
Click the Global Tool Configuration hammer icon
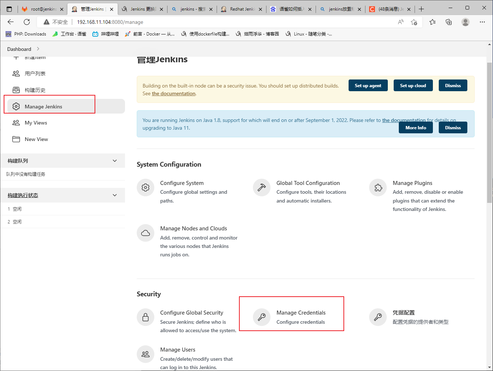coord(262,188)
